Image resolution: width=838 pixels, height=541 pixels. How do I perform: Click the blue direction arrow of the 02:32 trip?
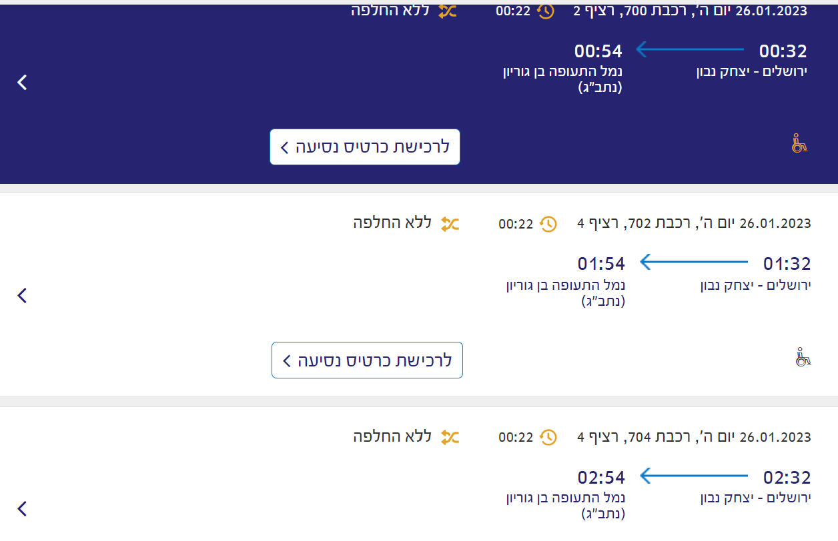tap(694, 476)
